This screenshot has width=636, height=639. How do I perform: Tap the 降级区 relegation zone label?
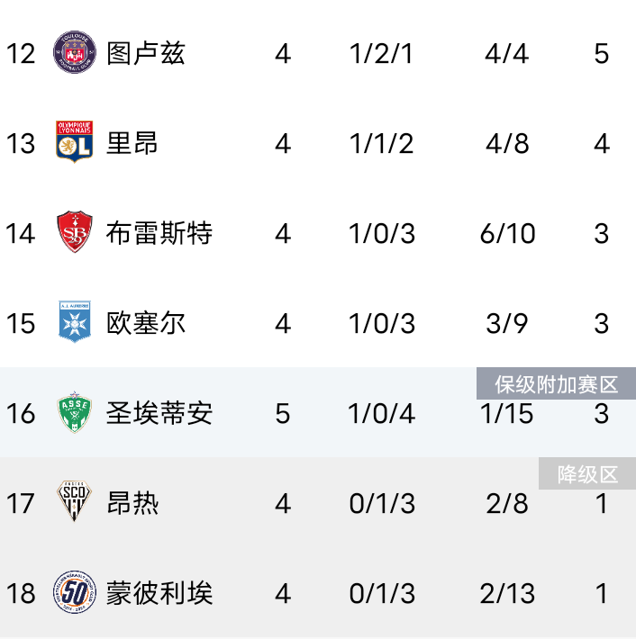pyautogui.click(x=587, y=474)
